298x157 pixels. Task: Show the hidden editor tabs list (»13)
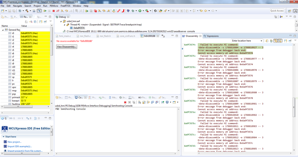(x=163, y=36)
